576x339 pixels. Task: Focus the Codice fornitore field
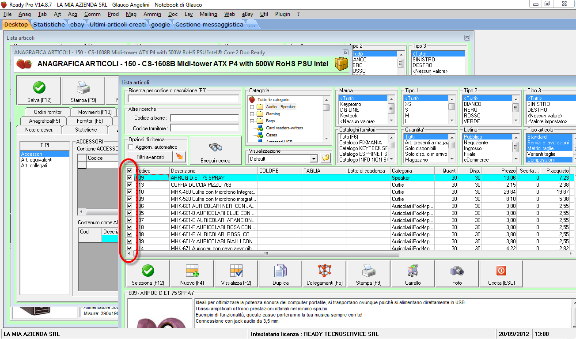pyautogui.click(x=205, y=128)
